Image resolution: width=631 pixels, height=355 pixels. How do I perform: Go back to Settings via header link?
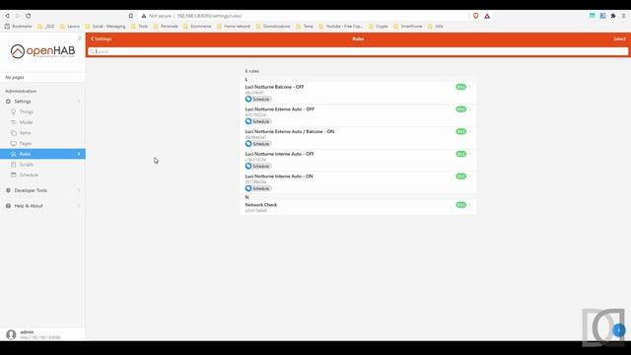click(x=101, y=39)
